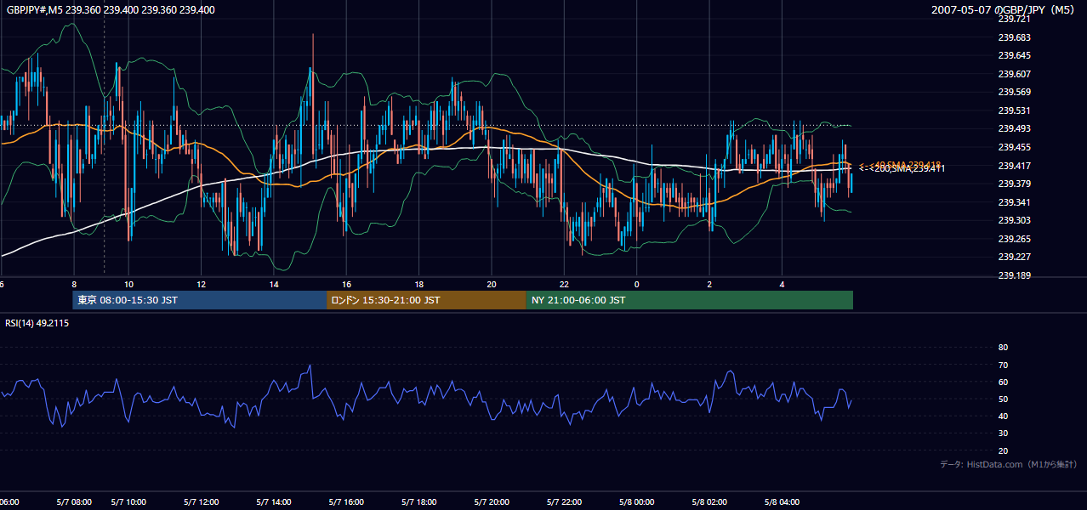The image size is (1087, 510).
Task: Click the 5/7 14:00 time axis label
Action: coord(274,501)
